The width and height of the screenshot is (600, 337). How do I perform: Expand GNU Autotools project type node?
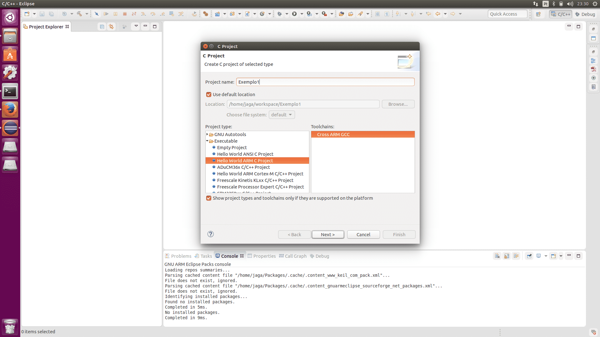[207, 134]
